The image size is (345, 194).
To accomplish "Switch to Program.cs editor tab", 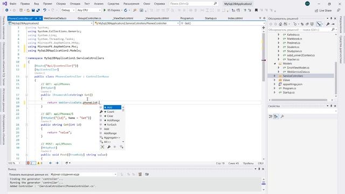I will [x=187, y=18].
